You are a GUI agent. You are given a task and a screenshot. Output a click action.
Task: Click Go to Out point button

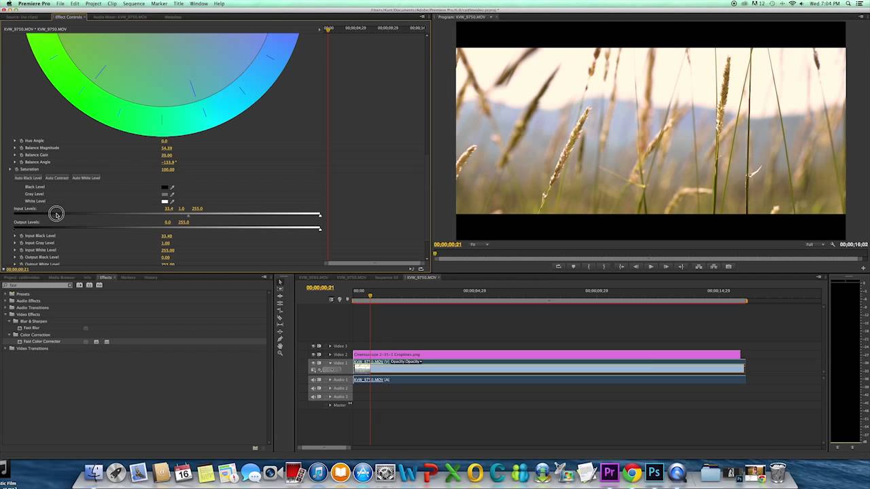point(682,266)
